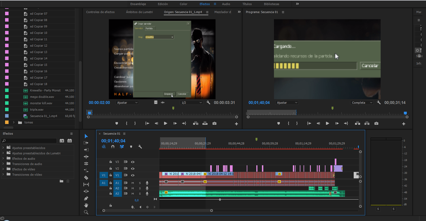The width and height of the screenshot is (426, 221).
Task: Toggle lock on V3 track
Action: coord(110,162)
